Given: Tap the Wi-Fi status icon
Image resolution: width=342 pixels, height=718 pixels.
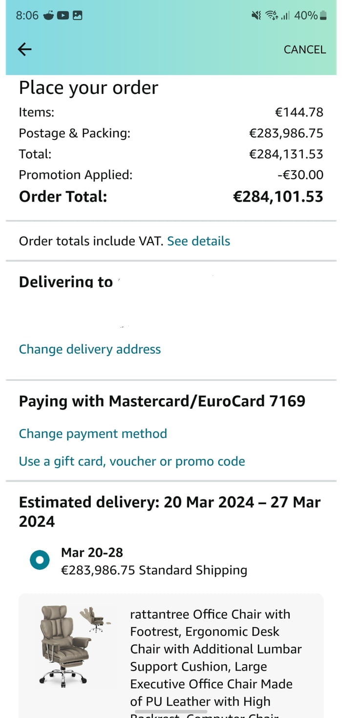Looking at the screenshot, I should pos(272,15).
